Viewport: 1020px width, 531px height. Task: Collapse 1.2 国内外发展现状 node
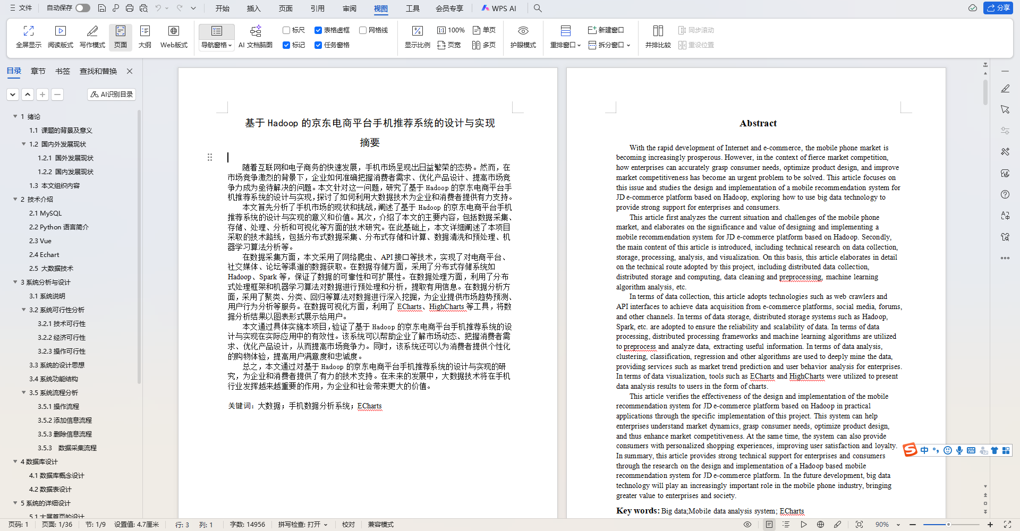coord(24,144)
